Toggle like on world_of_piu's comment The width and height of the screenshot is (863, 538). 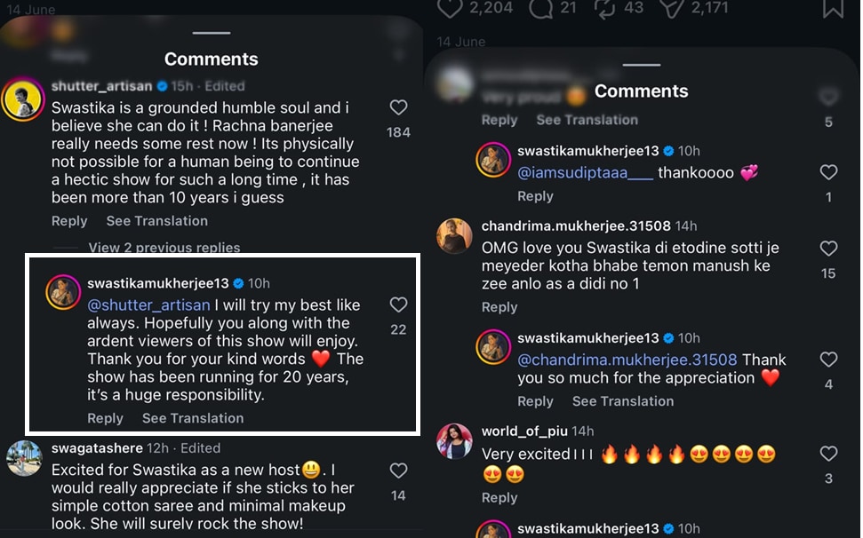828,454
